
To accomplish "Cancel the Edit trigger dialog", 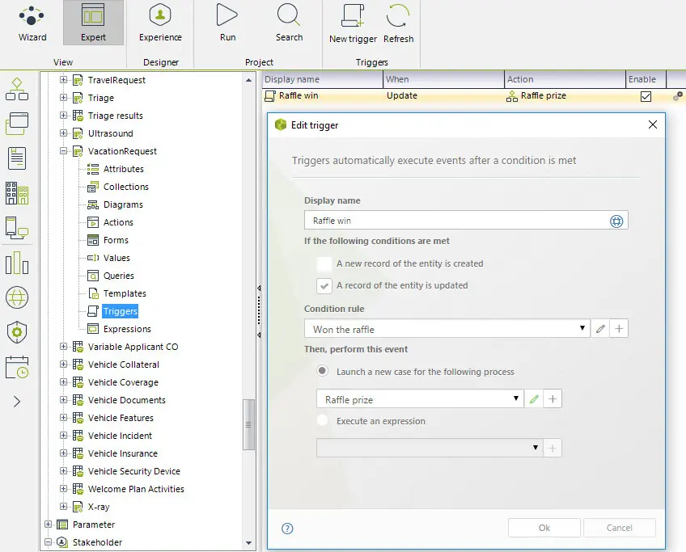I will [x=620, y=528].
